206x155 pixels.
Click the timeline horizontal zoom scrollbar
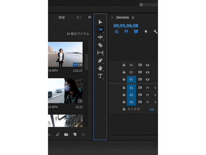[x=135, y=135]
